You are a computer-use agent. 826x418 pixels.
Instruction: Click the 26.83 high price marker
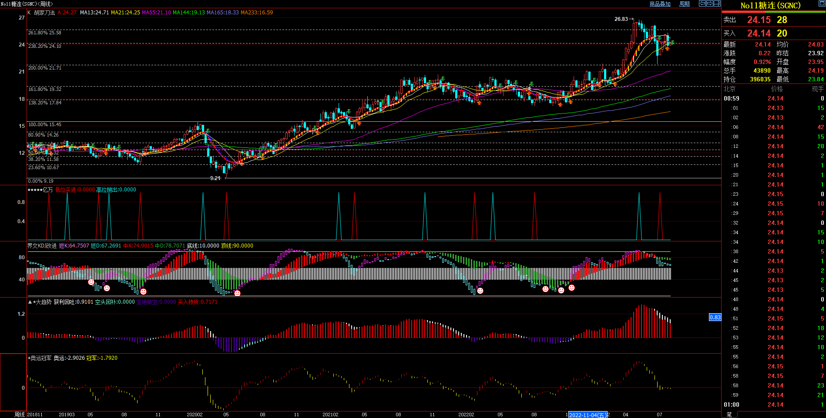621,19
